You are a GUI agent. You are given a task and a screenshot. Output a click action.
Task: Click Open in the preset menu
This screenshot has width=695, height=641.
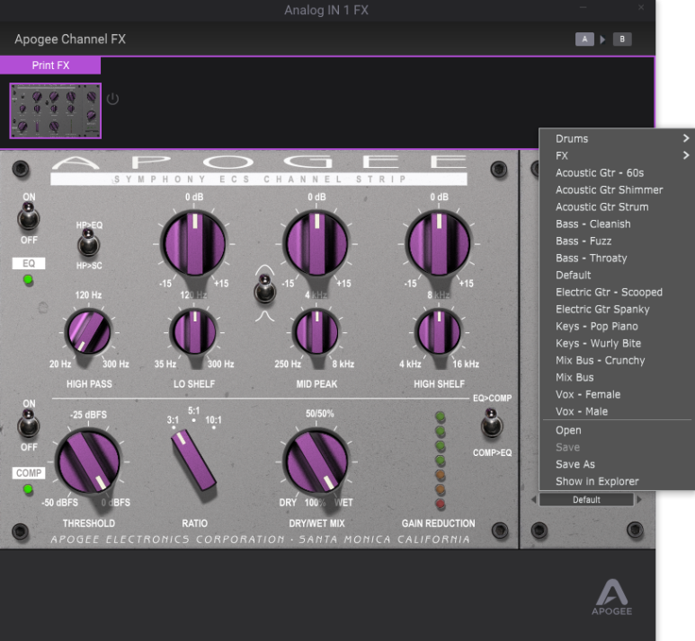(x=619, y=430)
